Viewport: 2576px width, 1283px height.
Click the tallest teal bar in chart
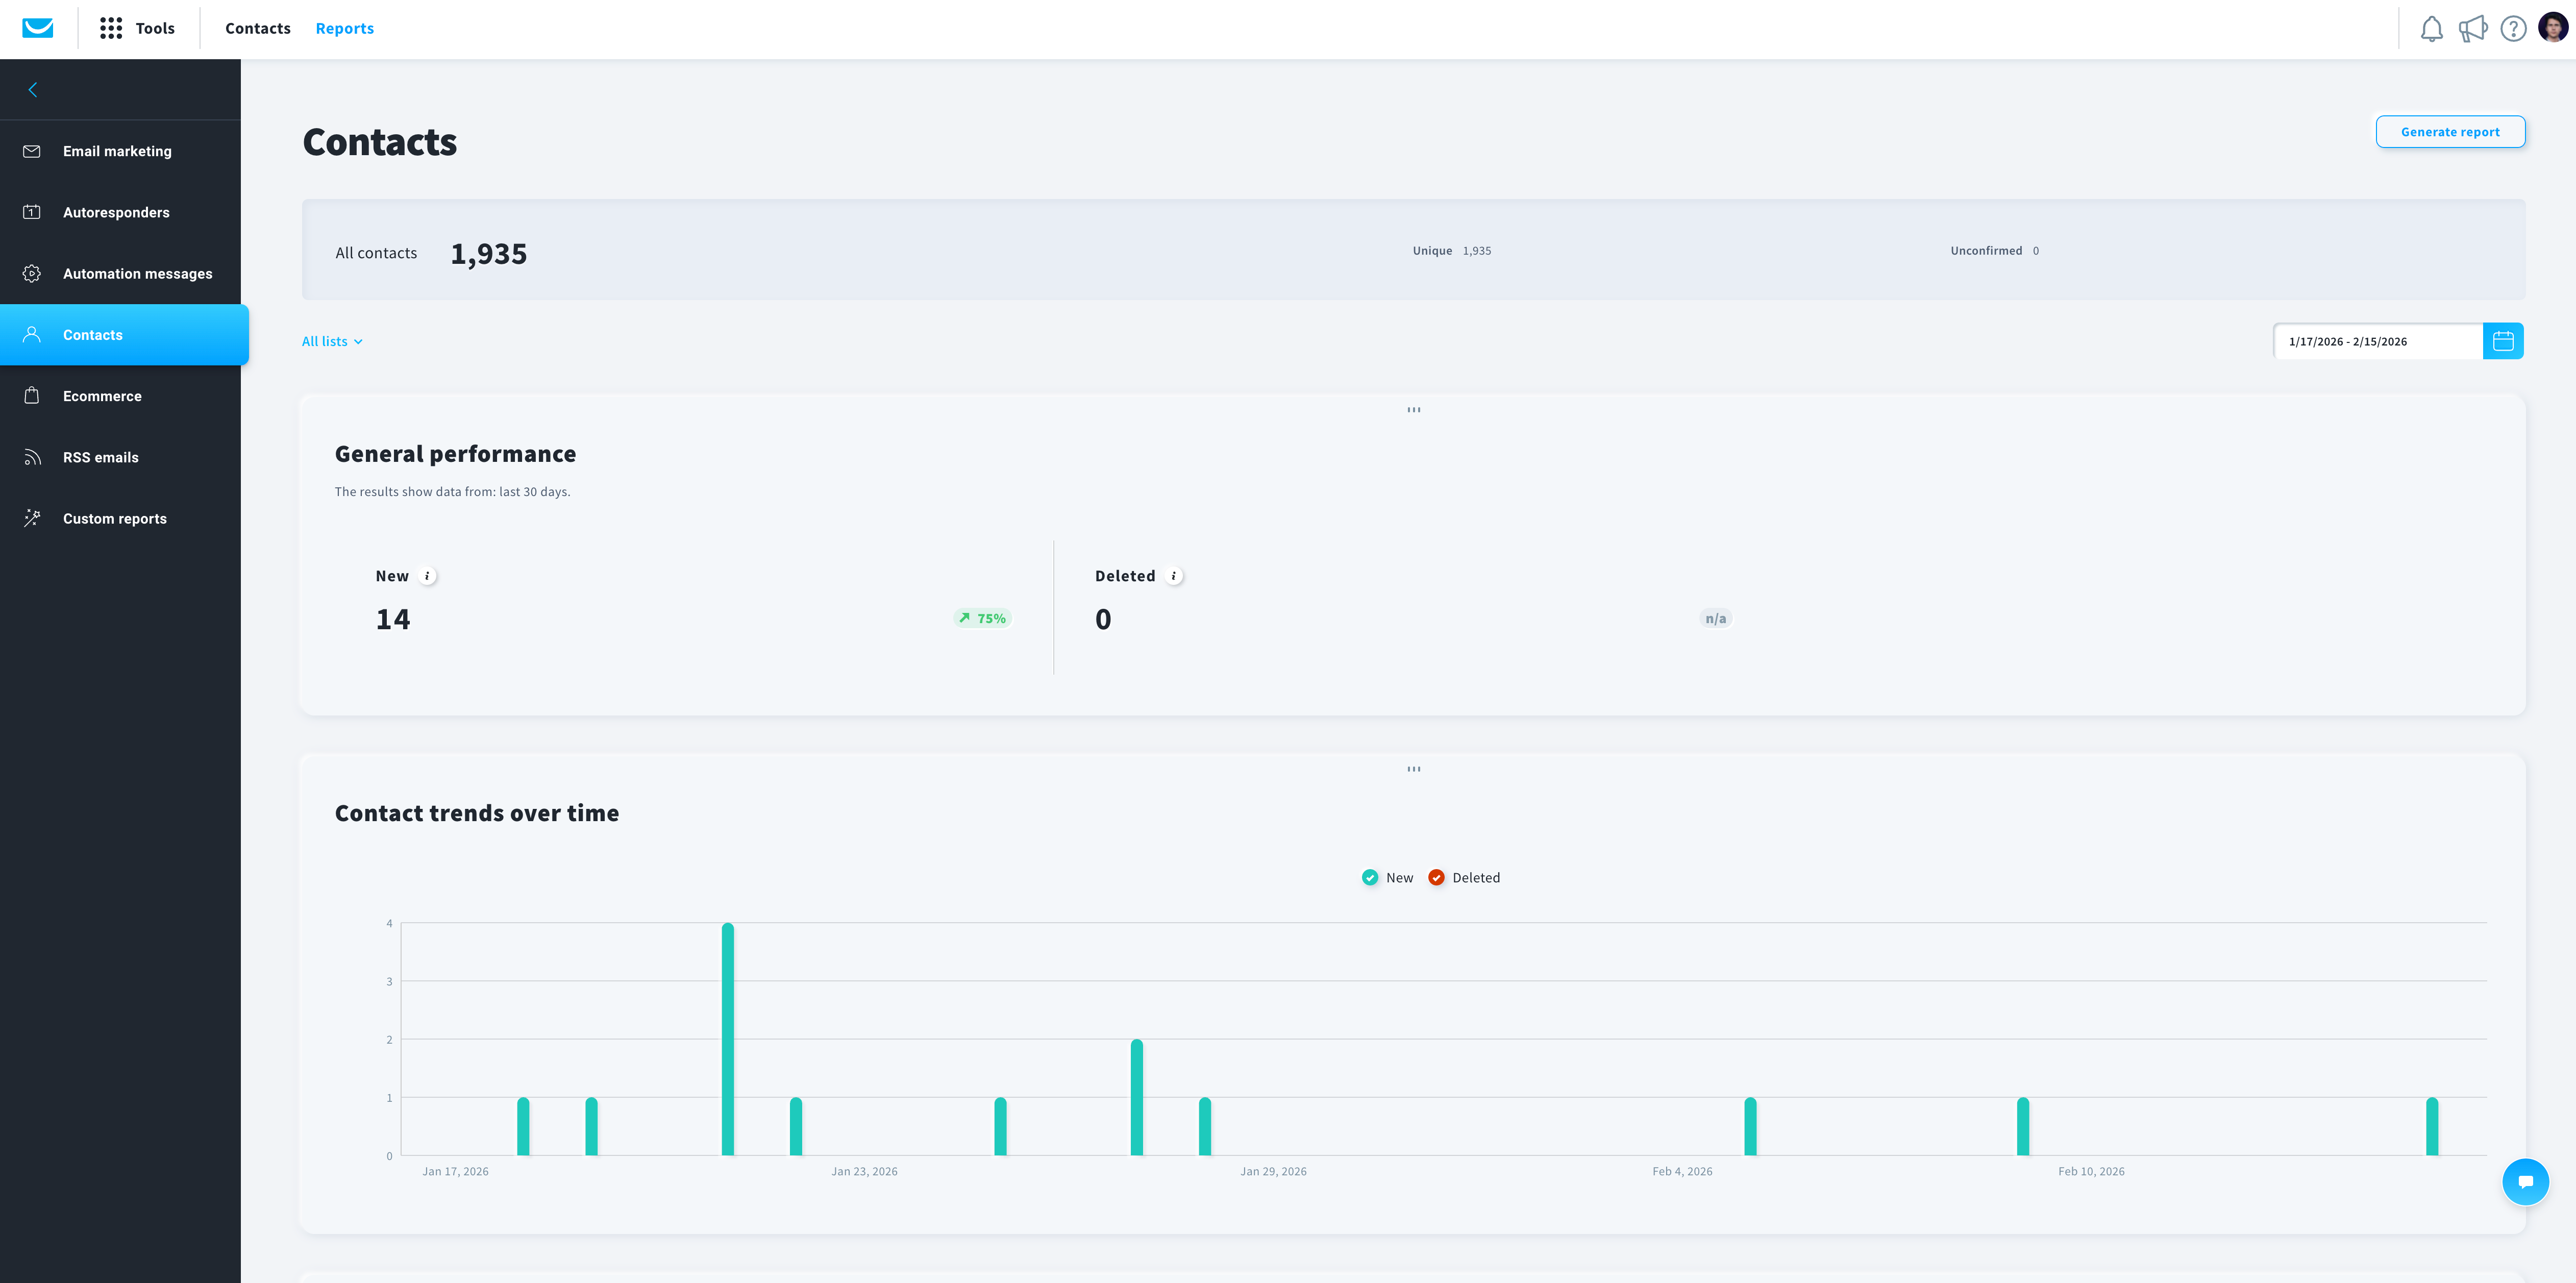tap(728, 1039)
